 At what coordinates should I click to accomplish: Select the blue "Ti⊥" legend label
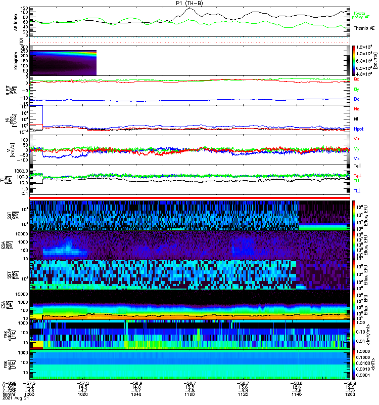(357, 191)
